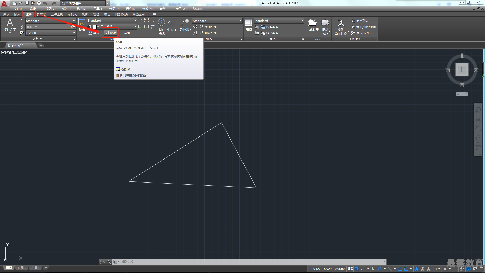Click the command line customize wrench icon
The height and width of the screenshot is (273, 485).
[x=109, y=262]
